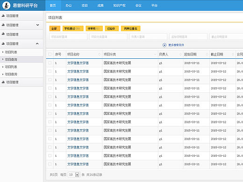Filter projects by 待审核
Viewport: 243px width, 182px height.
[x=94, y=28]
